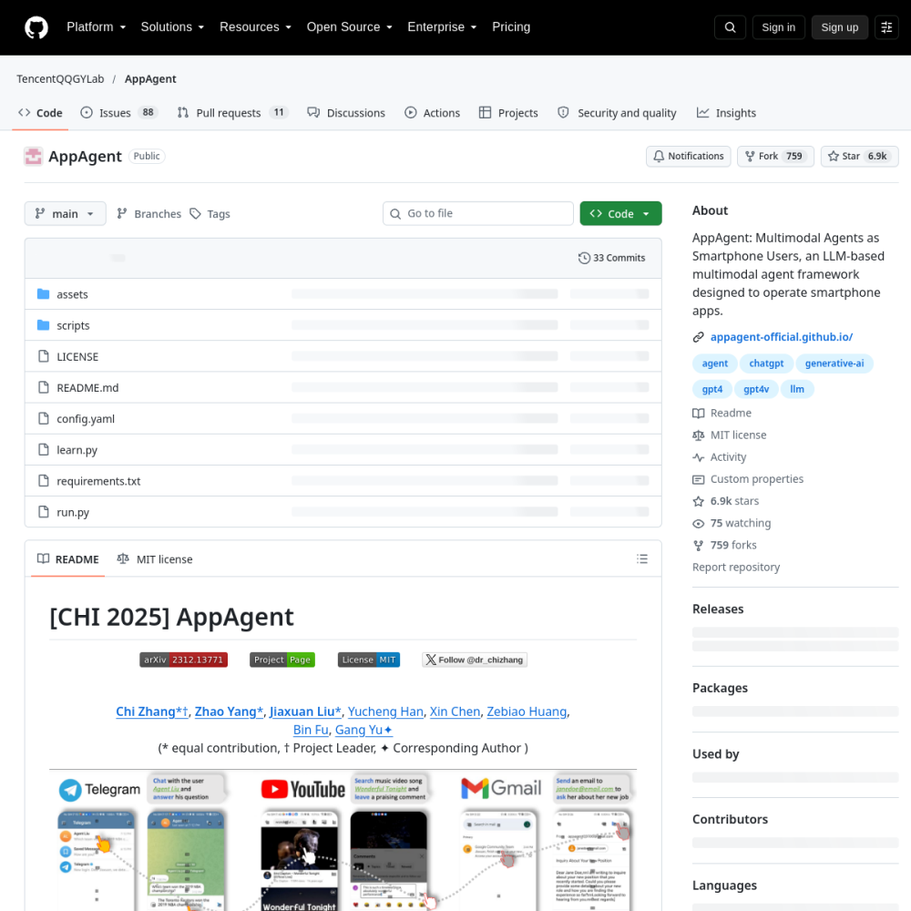The image size is (911, 911).
Task: Click the config.yaml file icon
Action: tap(43, 418)
